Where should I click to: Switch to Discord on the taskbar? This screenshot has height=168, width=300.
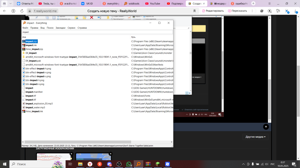pos(109,164)
